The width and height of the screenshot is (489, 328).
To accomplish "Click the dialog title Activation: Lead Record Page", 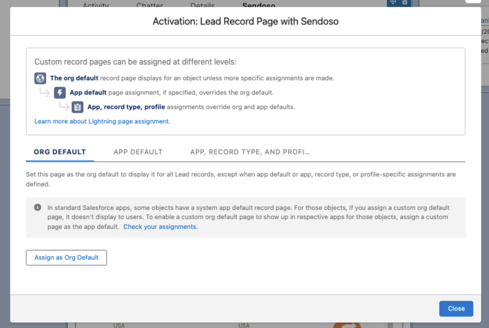I will [x=245, y=21].
